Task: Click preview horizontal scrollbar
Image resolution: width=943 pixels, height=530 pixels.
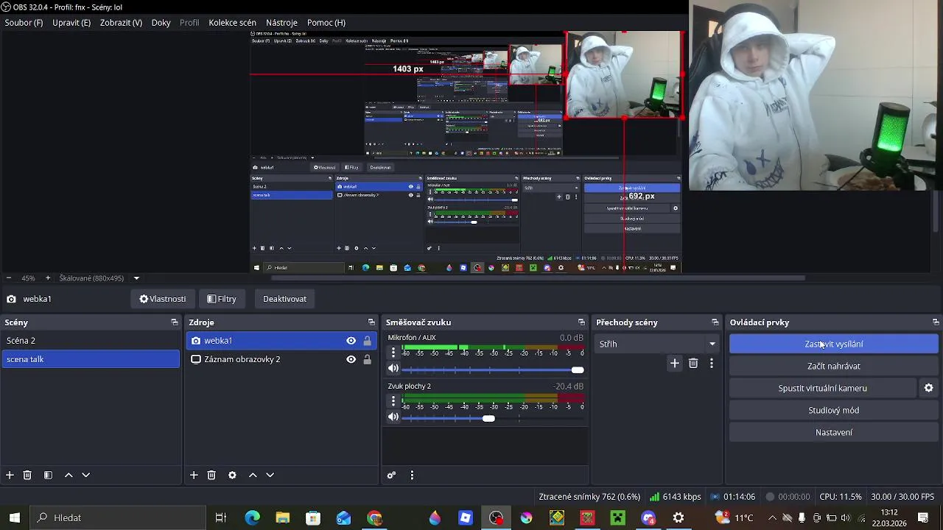Action: (x=538, y=278)
